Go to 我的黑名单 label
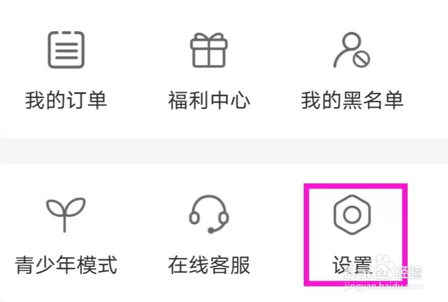Screen dimensions: 448x302 click(x=352, y=100)
